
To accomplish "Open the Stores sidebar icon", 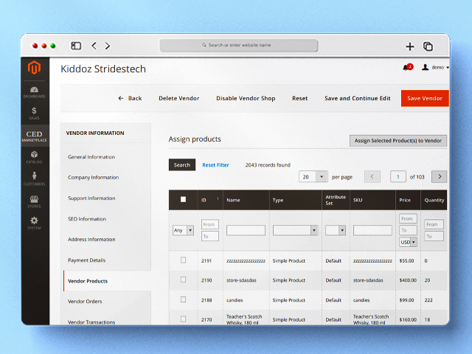I will (34, 201).
